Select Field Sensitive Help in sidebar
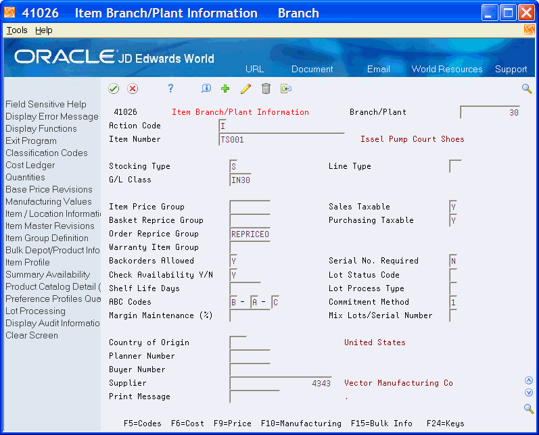Viewport: 539px width, 435px height. tap(46, 105)
